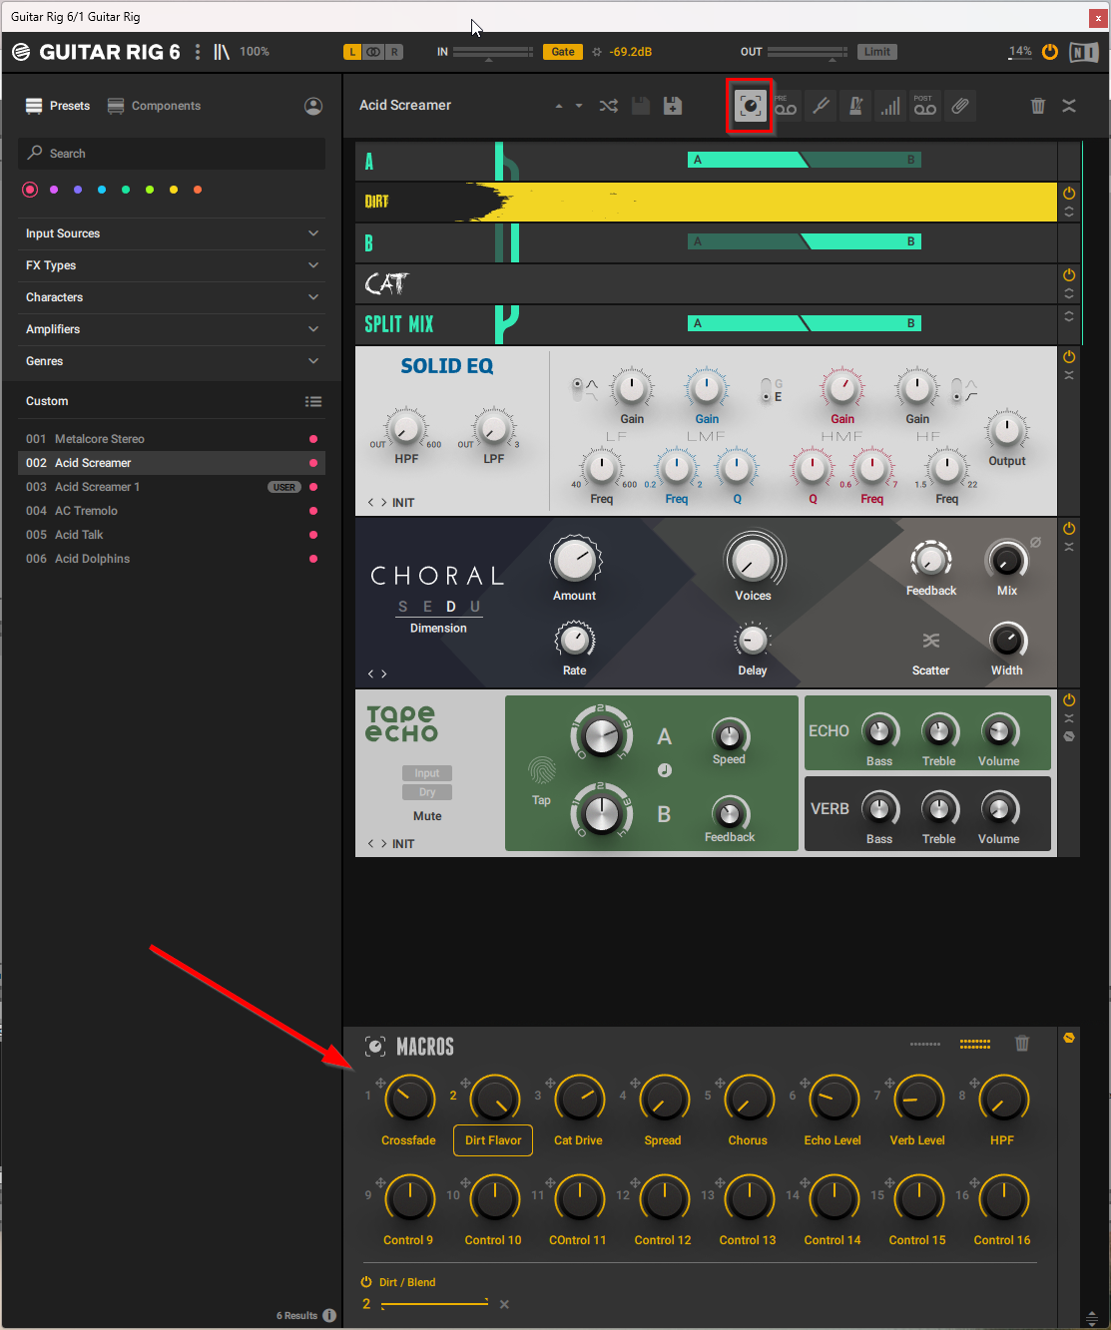This screenshot has width=1111, height=1330.
Task: Select the Metalcore Stereo preset
Action: click(x=172, y=439)
